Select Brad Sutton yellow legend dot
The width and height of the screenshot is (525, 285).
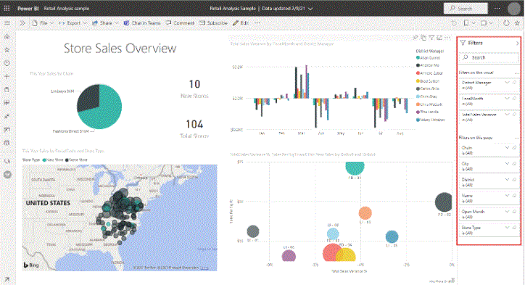tap(418, 81)
